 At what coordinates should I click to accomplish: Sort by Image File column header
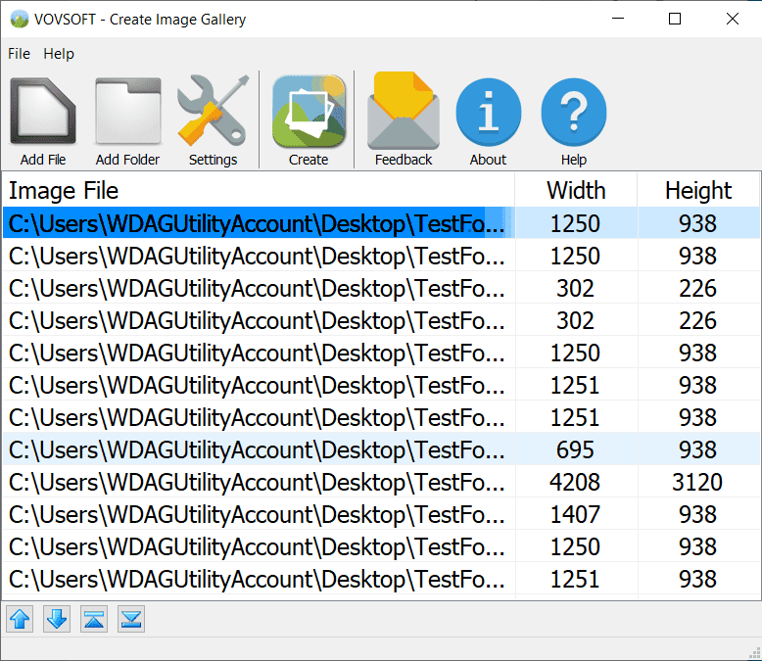[x=259, y=190]
